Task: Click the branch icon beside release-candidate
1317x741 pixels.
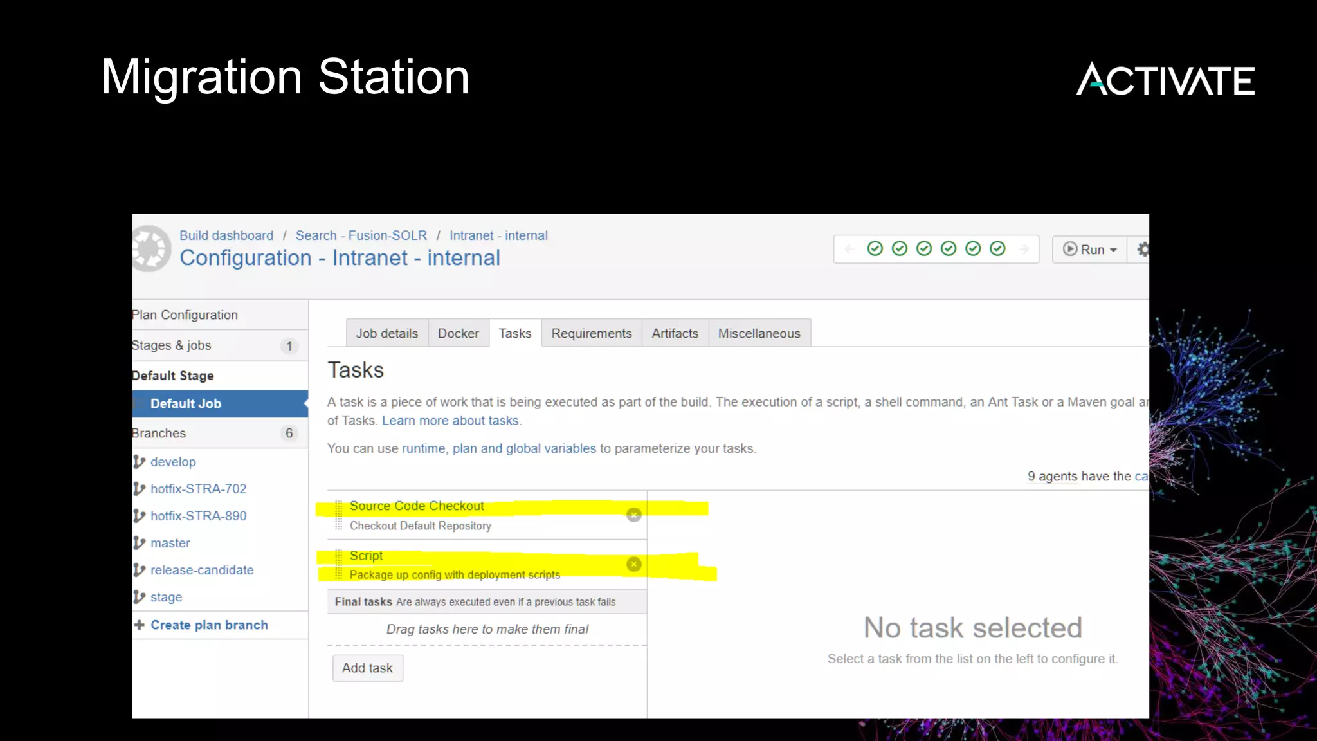Action: click(139, 570)
